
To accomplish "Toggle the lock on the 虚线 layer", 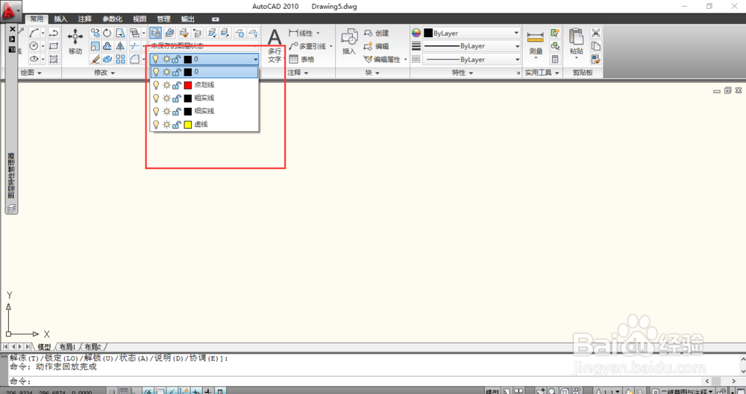I will tap(177, 124).
